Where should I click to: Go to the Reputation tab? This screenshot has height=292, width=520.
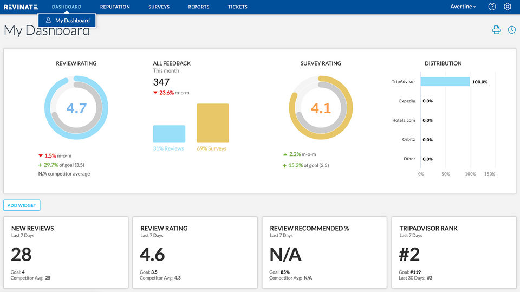click(x=115, y=7)
